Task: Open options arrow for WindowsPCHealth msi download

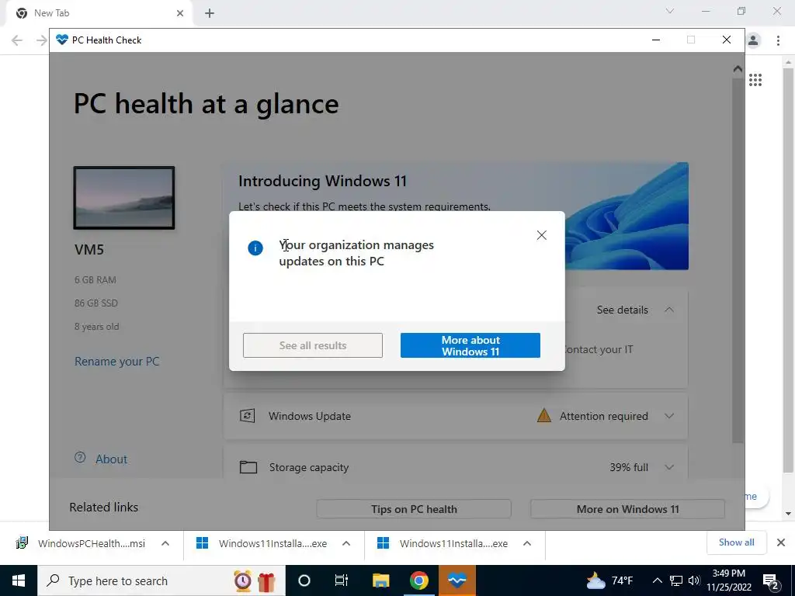Action: [x=165, y=543]
